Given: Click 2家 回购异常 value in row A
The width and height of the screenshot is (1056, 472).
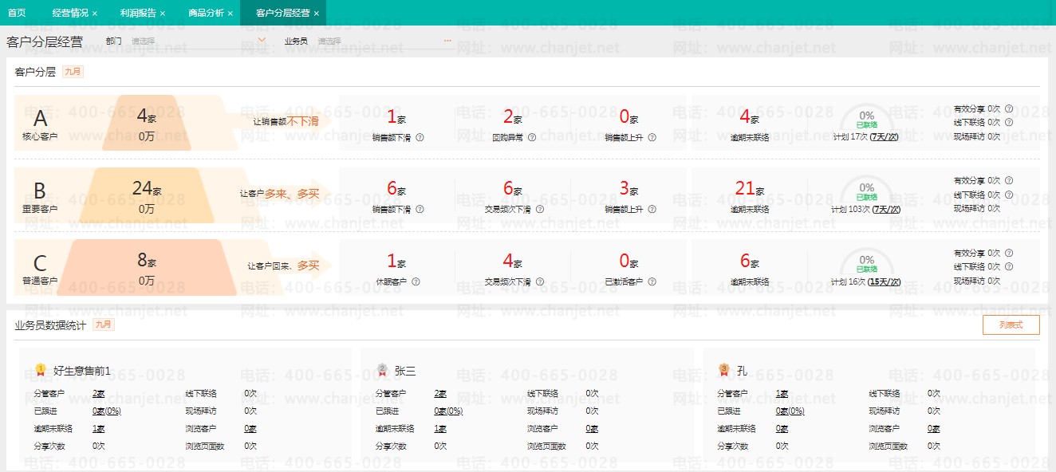Looking at the screenshot, I should (x=513, y=117).
